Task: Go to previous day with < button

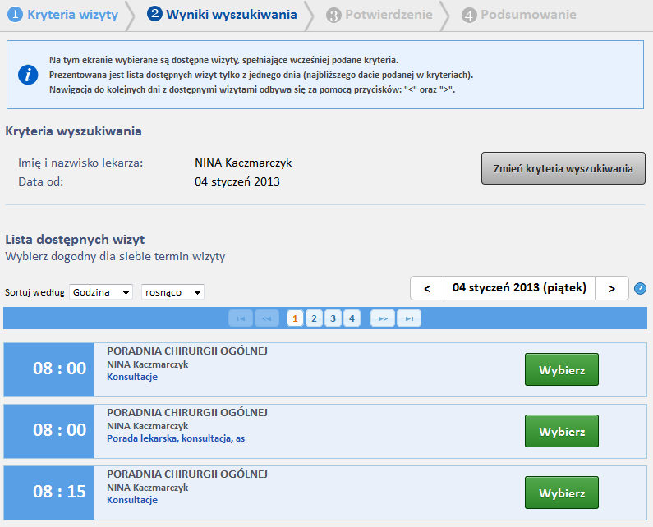Action: point(427,288)
